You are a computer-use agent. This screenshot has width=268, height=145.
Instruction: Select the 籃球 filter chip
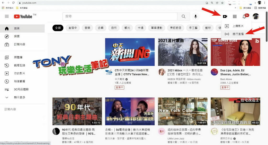pos(208,28)
